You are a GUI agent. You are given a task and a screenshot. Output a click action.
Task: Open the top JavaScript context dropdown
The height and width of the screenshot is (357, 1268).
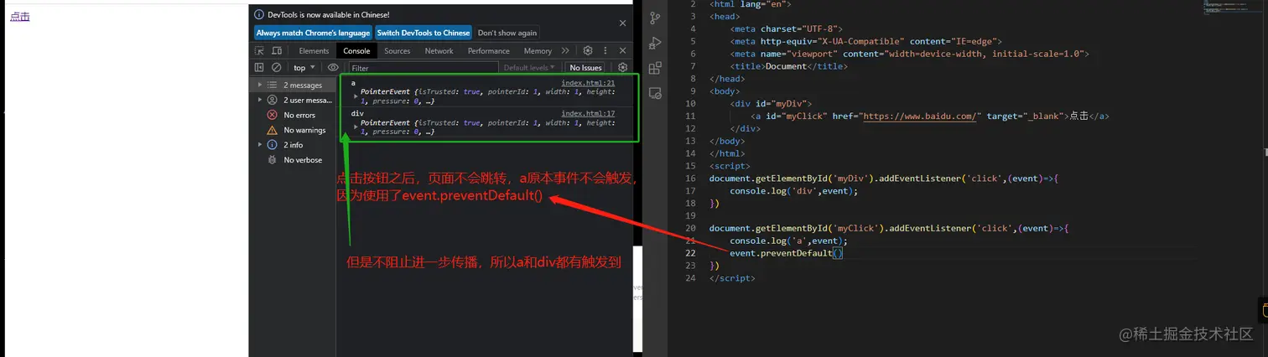(304, 68)
